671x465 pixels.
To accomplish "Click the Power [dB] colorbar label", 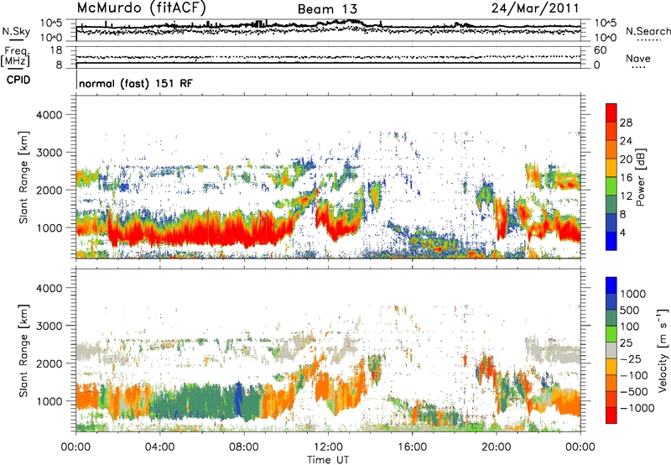I will [x=640, y=177].
